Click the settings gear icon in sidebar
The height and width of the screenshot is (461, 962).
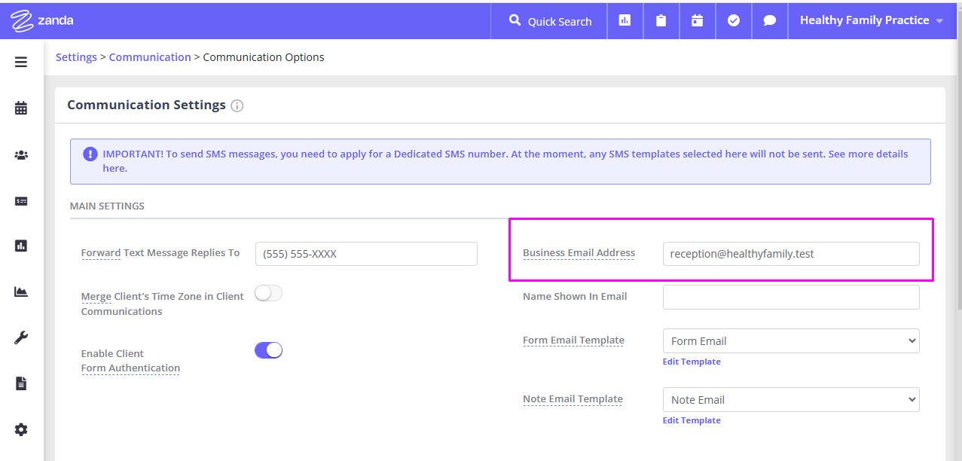tap(20, 429)
